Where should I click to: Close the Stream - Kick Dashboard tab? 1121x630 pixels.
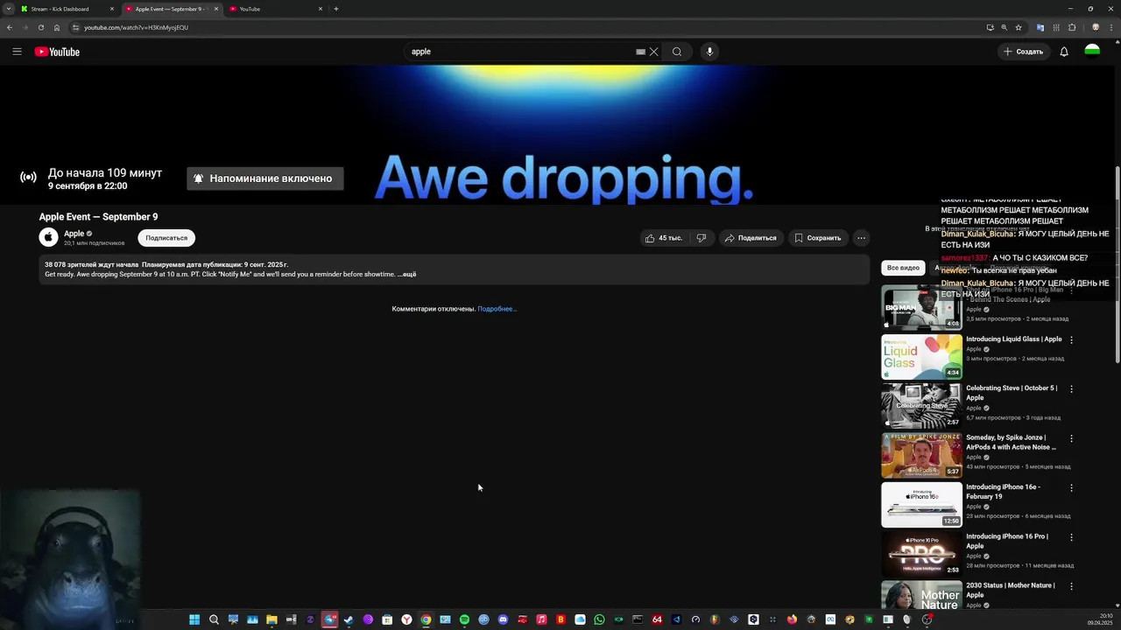point(111,9)
